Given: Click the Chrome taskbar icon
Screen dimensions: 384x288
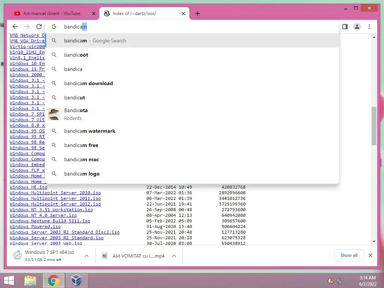Looking at the screenshot, I should [x=53, y=280].
